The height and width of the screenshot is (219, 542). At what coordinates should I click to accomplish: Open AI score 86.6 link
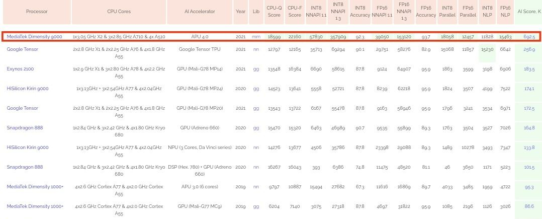point(529,206)
